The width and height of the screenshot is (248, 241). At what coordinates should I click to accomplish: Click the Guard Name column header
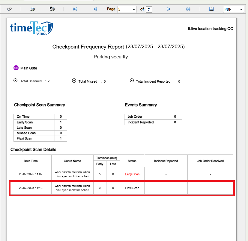click(x=72, y=161)
